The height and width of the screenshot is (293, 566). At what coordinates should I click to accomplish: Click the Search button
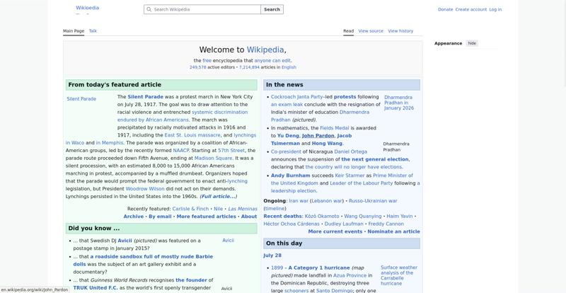click(272, 9)
